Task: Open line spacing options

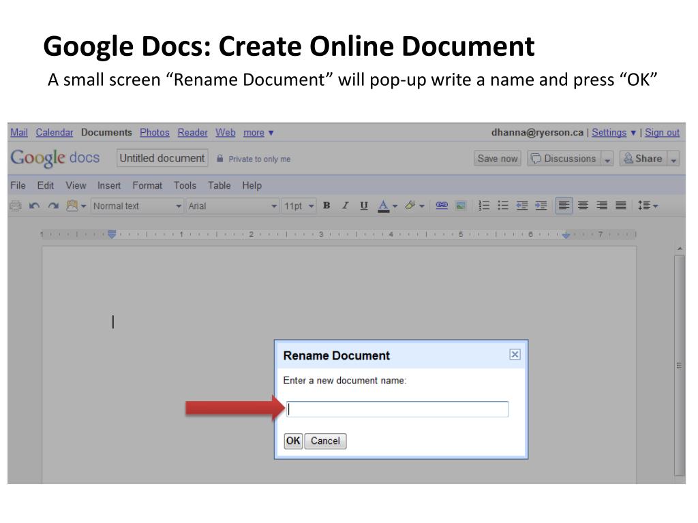Action: (648, 206)
